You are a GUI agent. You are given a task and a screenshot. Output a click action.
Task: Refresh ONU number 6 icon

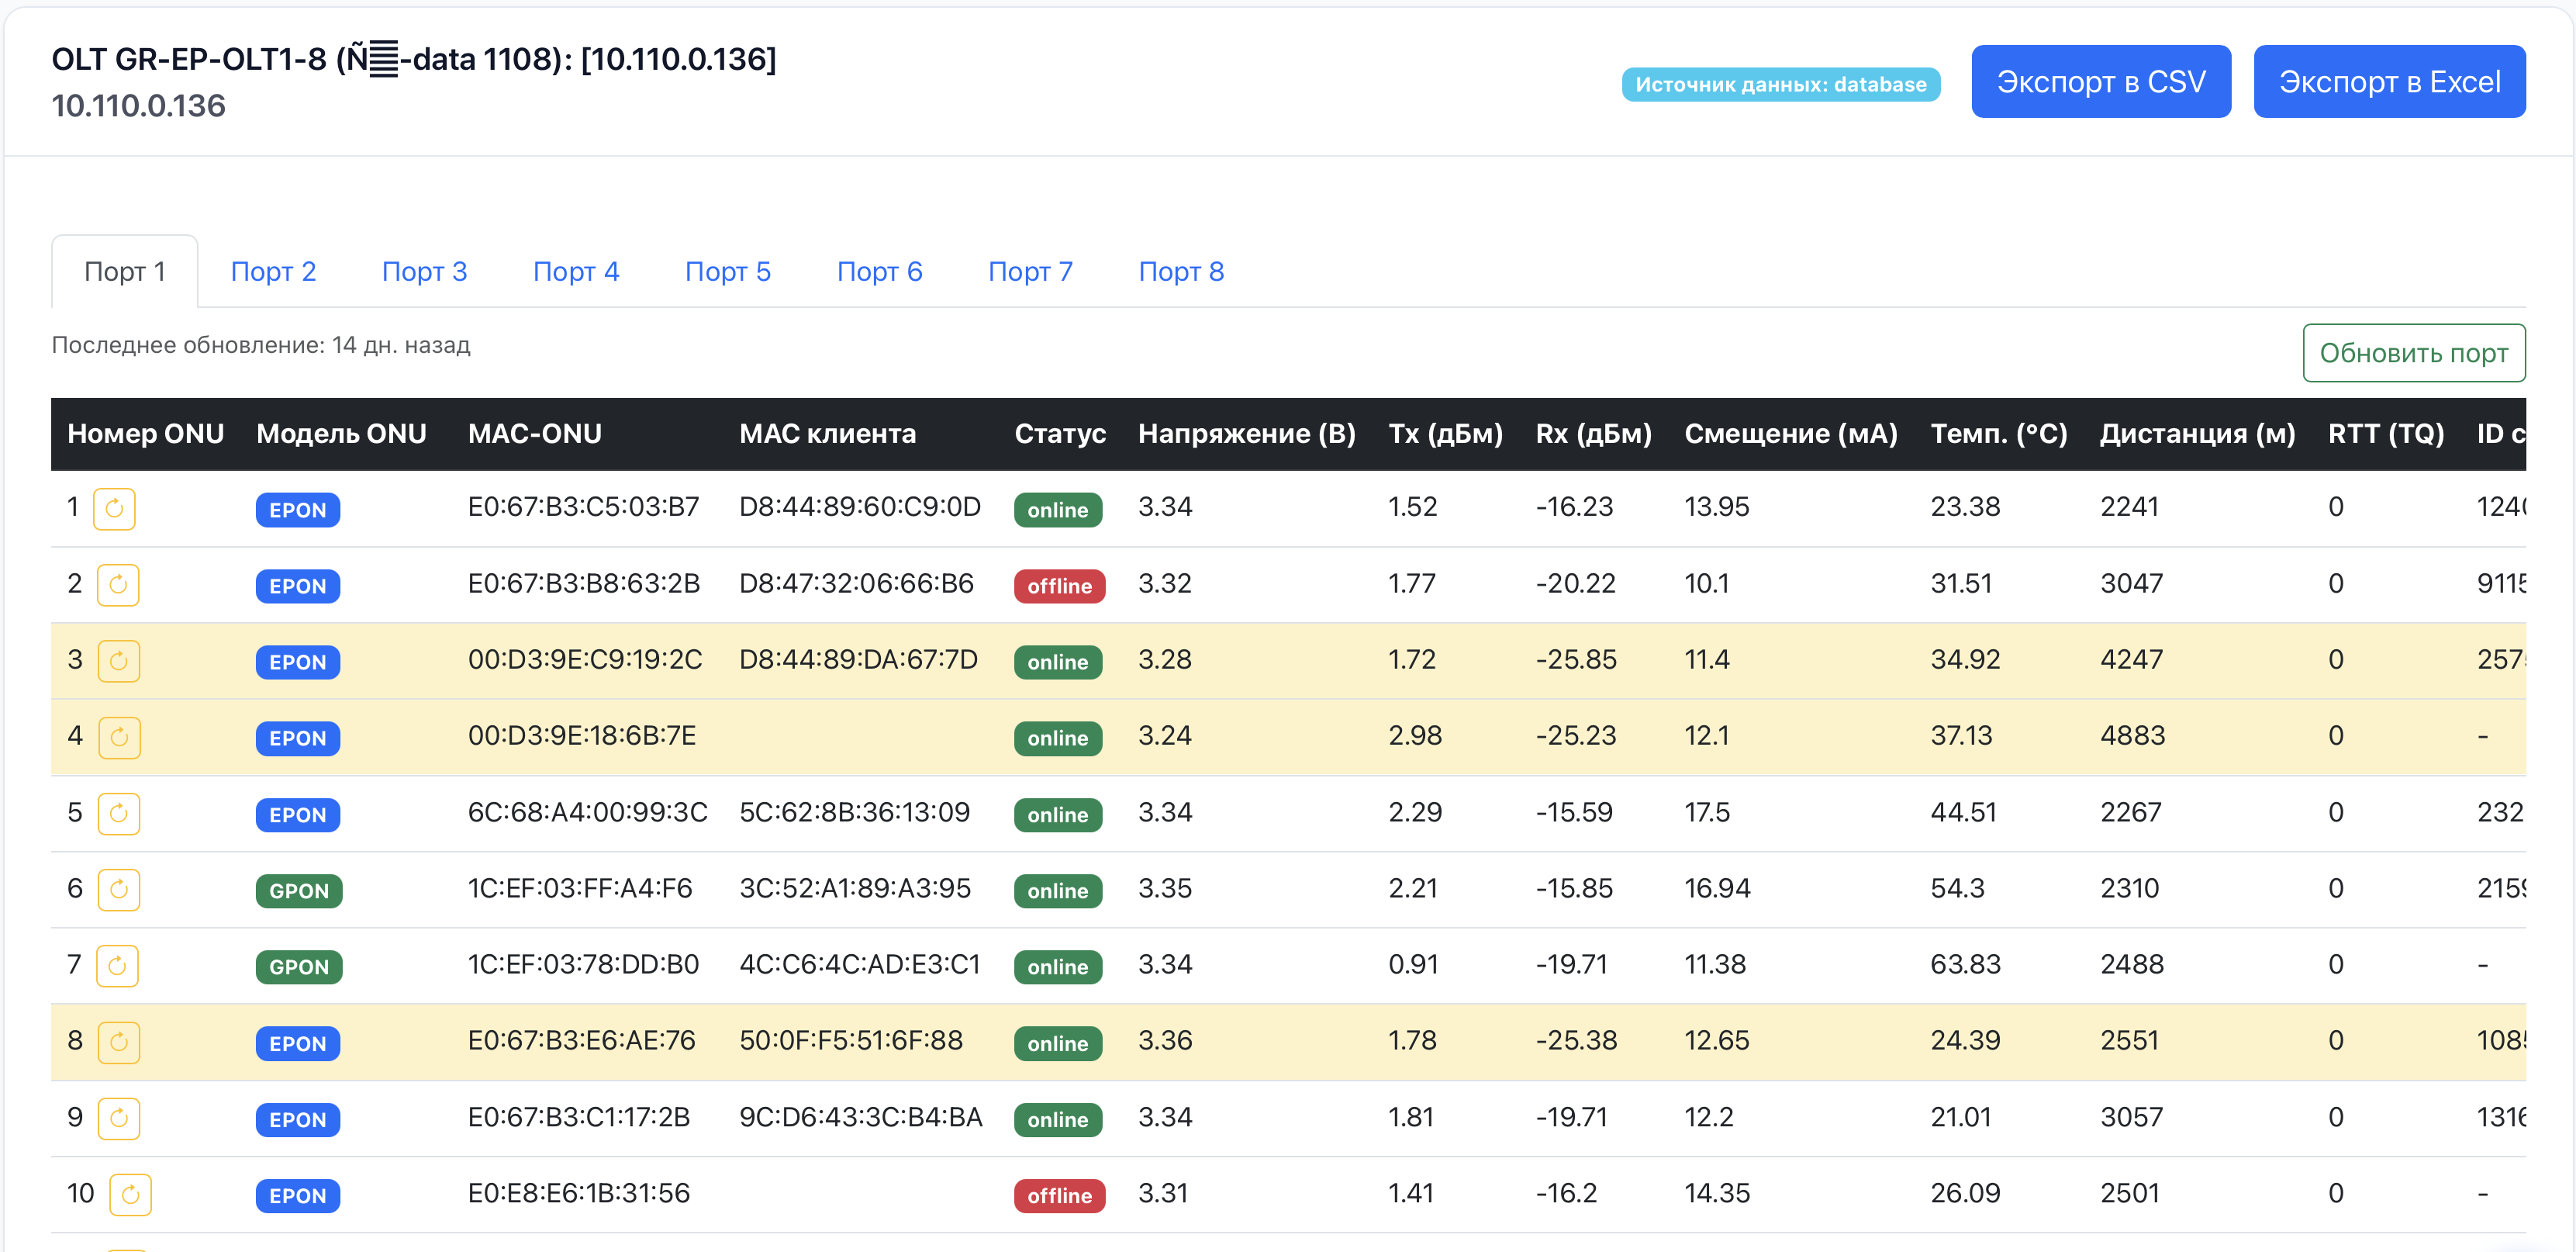(x=119, y=889)
